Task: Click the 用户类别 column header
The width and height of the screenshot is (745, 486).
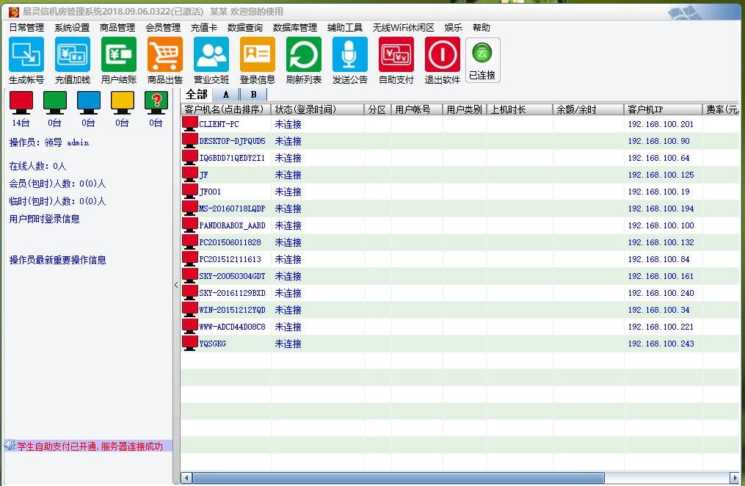Action: point(465,109)
